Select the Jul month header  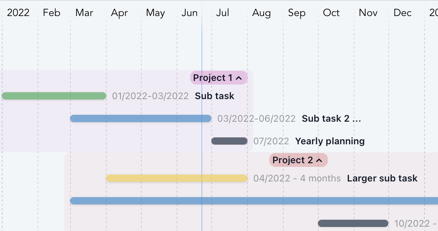[x=223, y=13]
